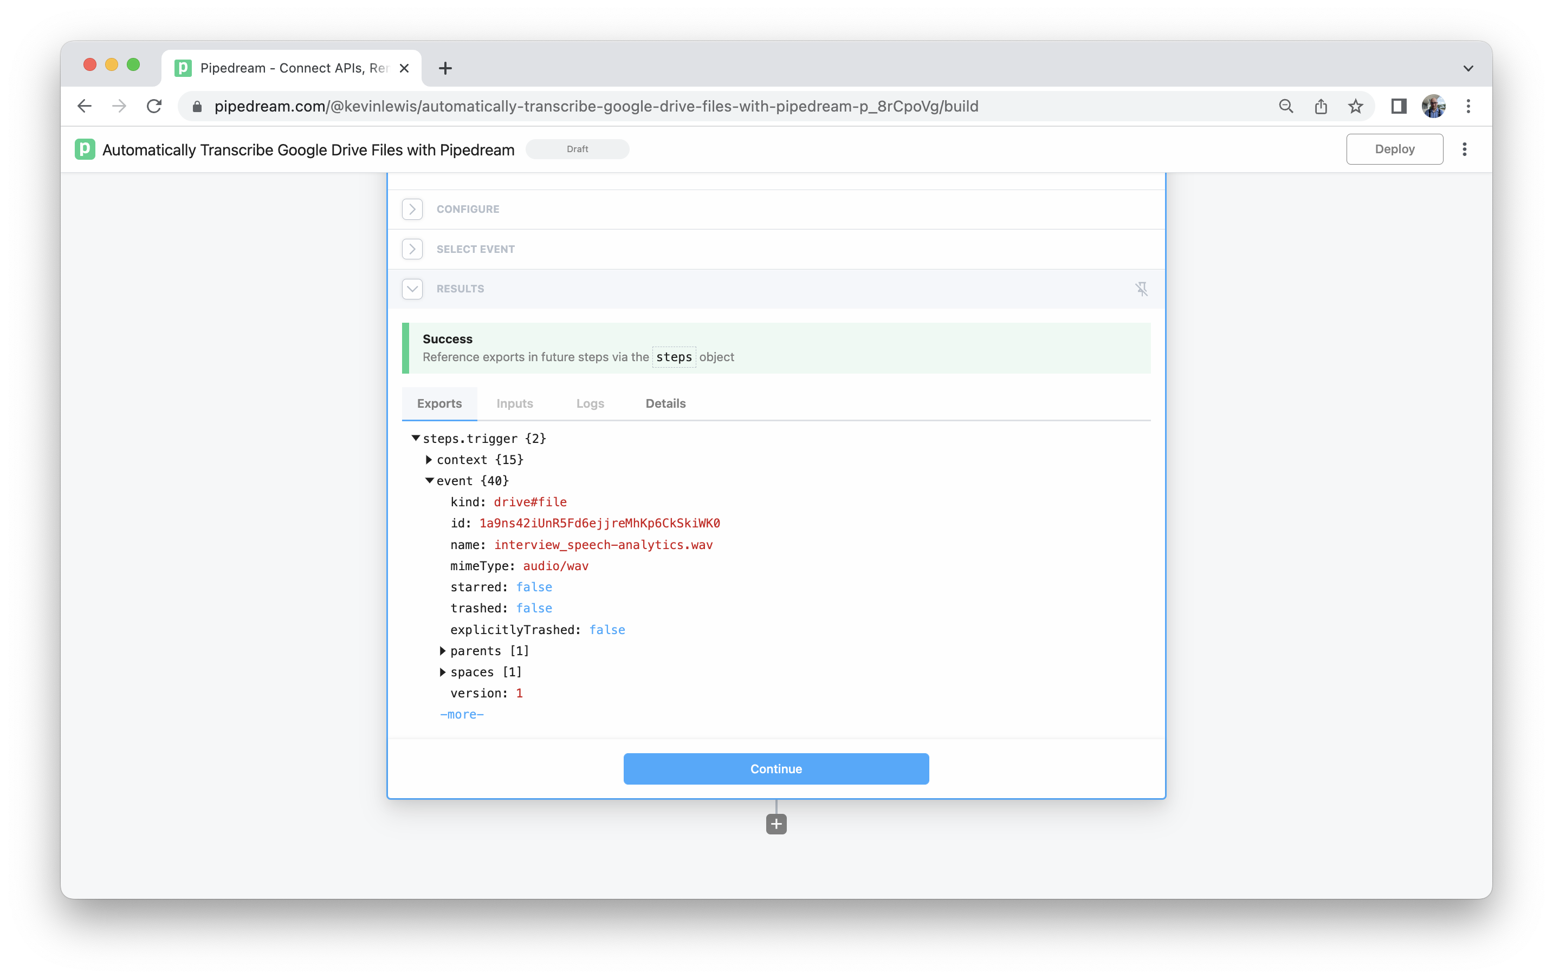Open workflow options three-dot menu
1553x979 pixels.
(1465, 149)
